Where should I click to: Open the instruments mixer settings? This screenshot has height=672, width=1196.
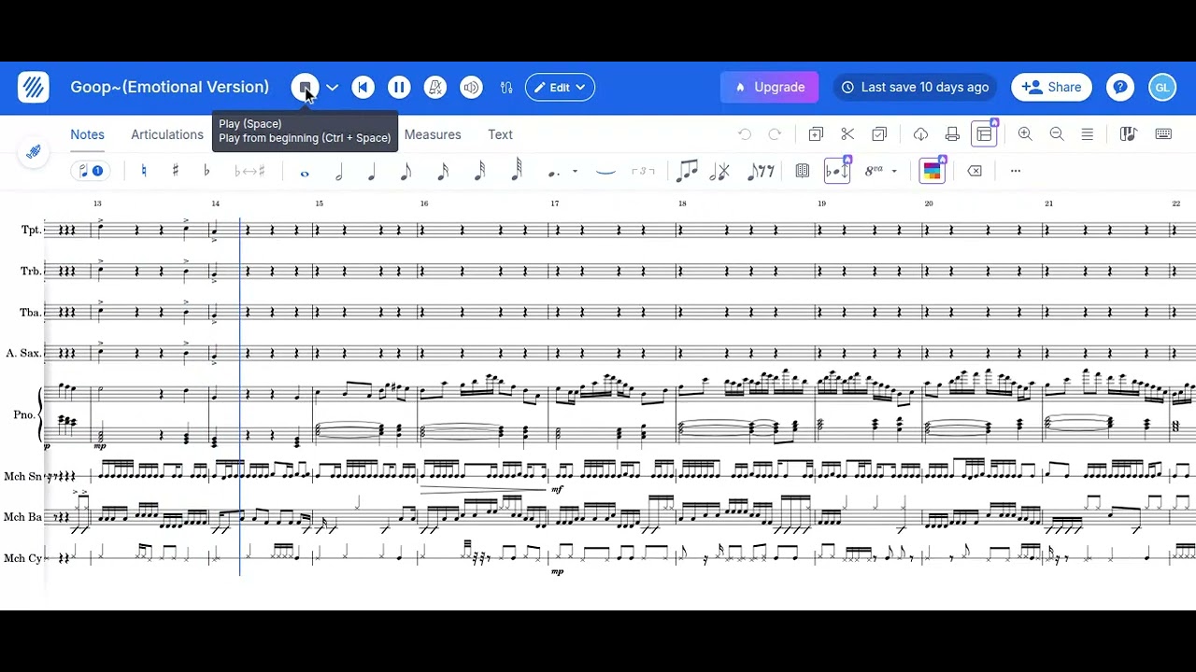[506, 88]
